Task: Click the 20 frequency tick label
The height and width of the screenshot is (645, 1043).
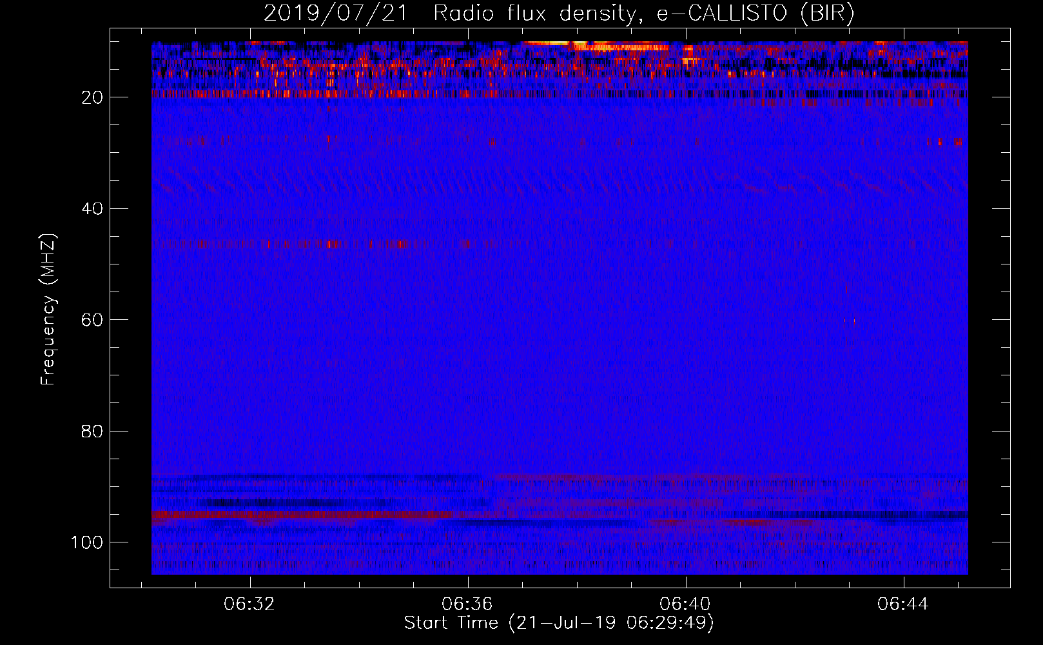Action: [93, 97]
